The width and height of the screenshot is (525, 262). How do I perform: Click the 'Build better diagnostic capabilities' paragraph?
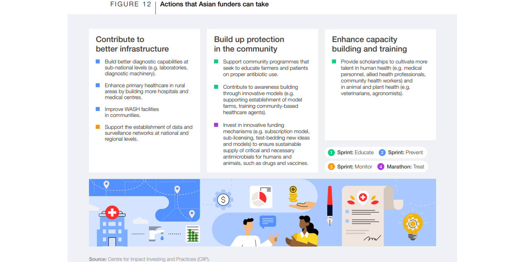click(147, 67)
